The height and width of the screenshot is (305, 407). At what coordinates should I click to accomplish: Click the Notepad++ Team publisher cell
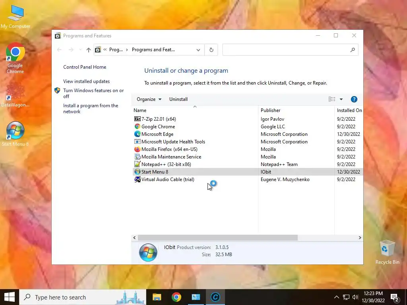(x=279, y=164)
